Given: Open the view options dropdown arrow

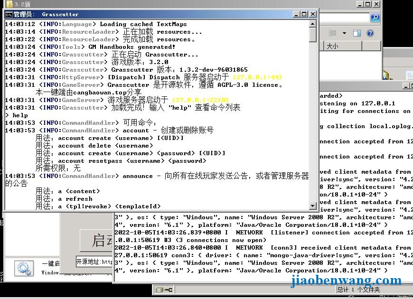Looking at the screenshot, I should click(x=344, y=33).
